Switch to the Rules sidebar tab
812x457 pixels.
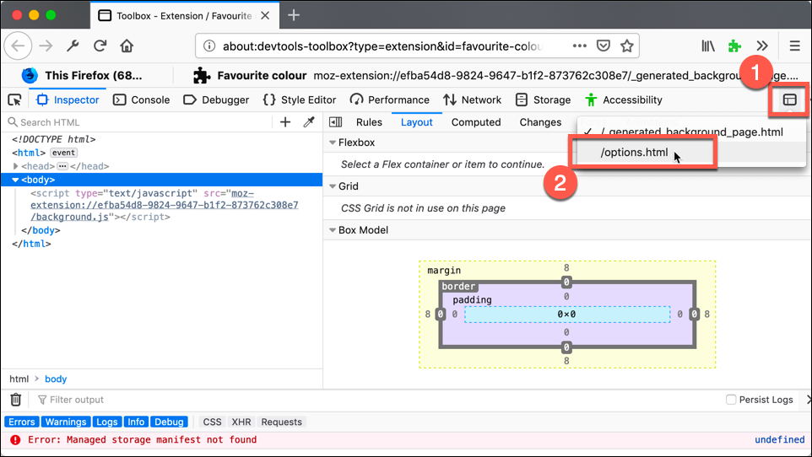tap(369, 122)
